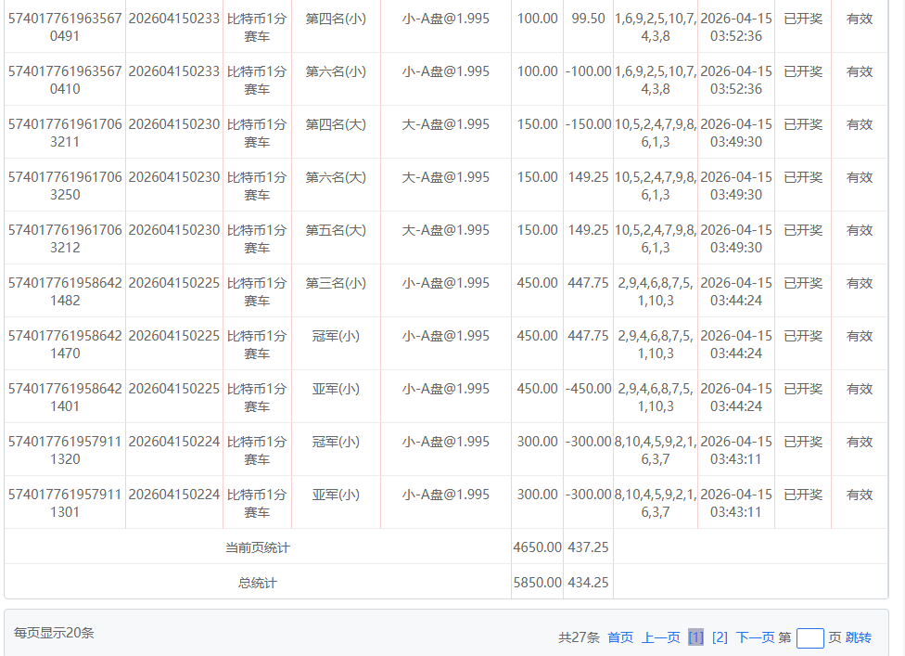Select order number ending in 0410
This screenshot has height=656, width=905.
click(x=64, y=80)
